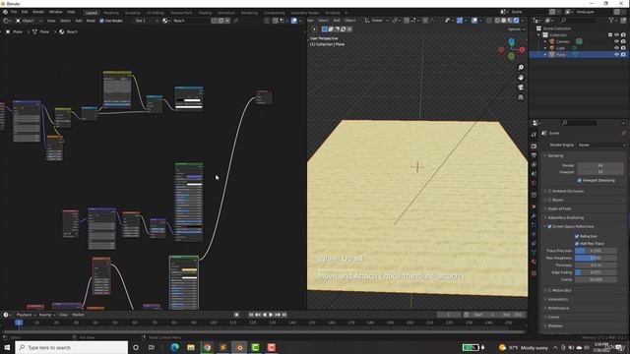Enable the Bloom checkbox
Image resolution: width=630 pixels, height=354 pixels.
[x=549, y=200]
